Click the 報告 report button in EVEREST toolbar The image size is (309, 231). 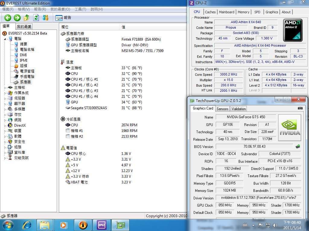point(63,18)
